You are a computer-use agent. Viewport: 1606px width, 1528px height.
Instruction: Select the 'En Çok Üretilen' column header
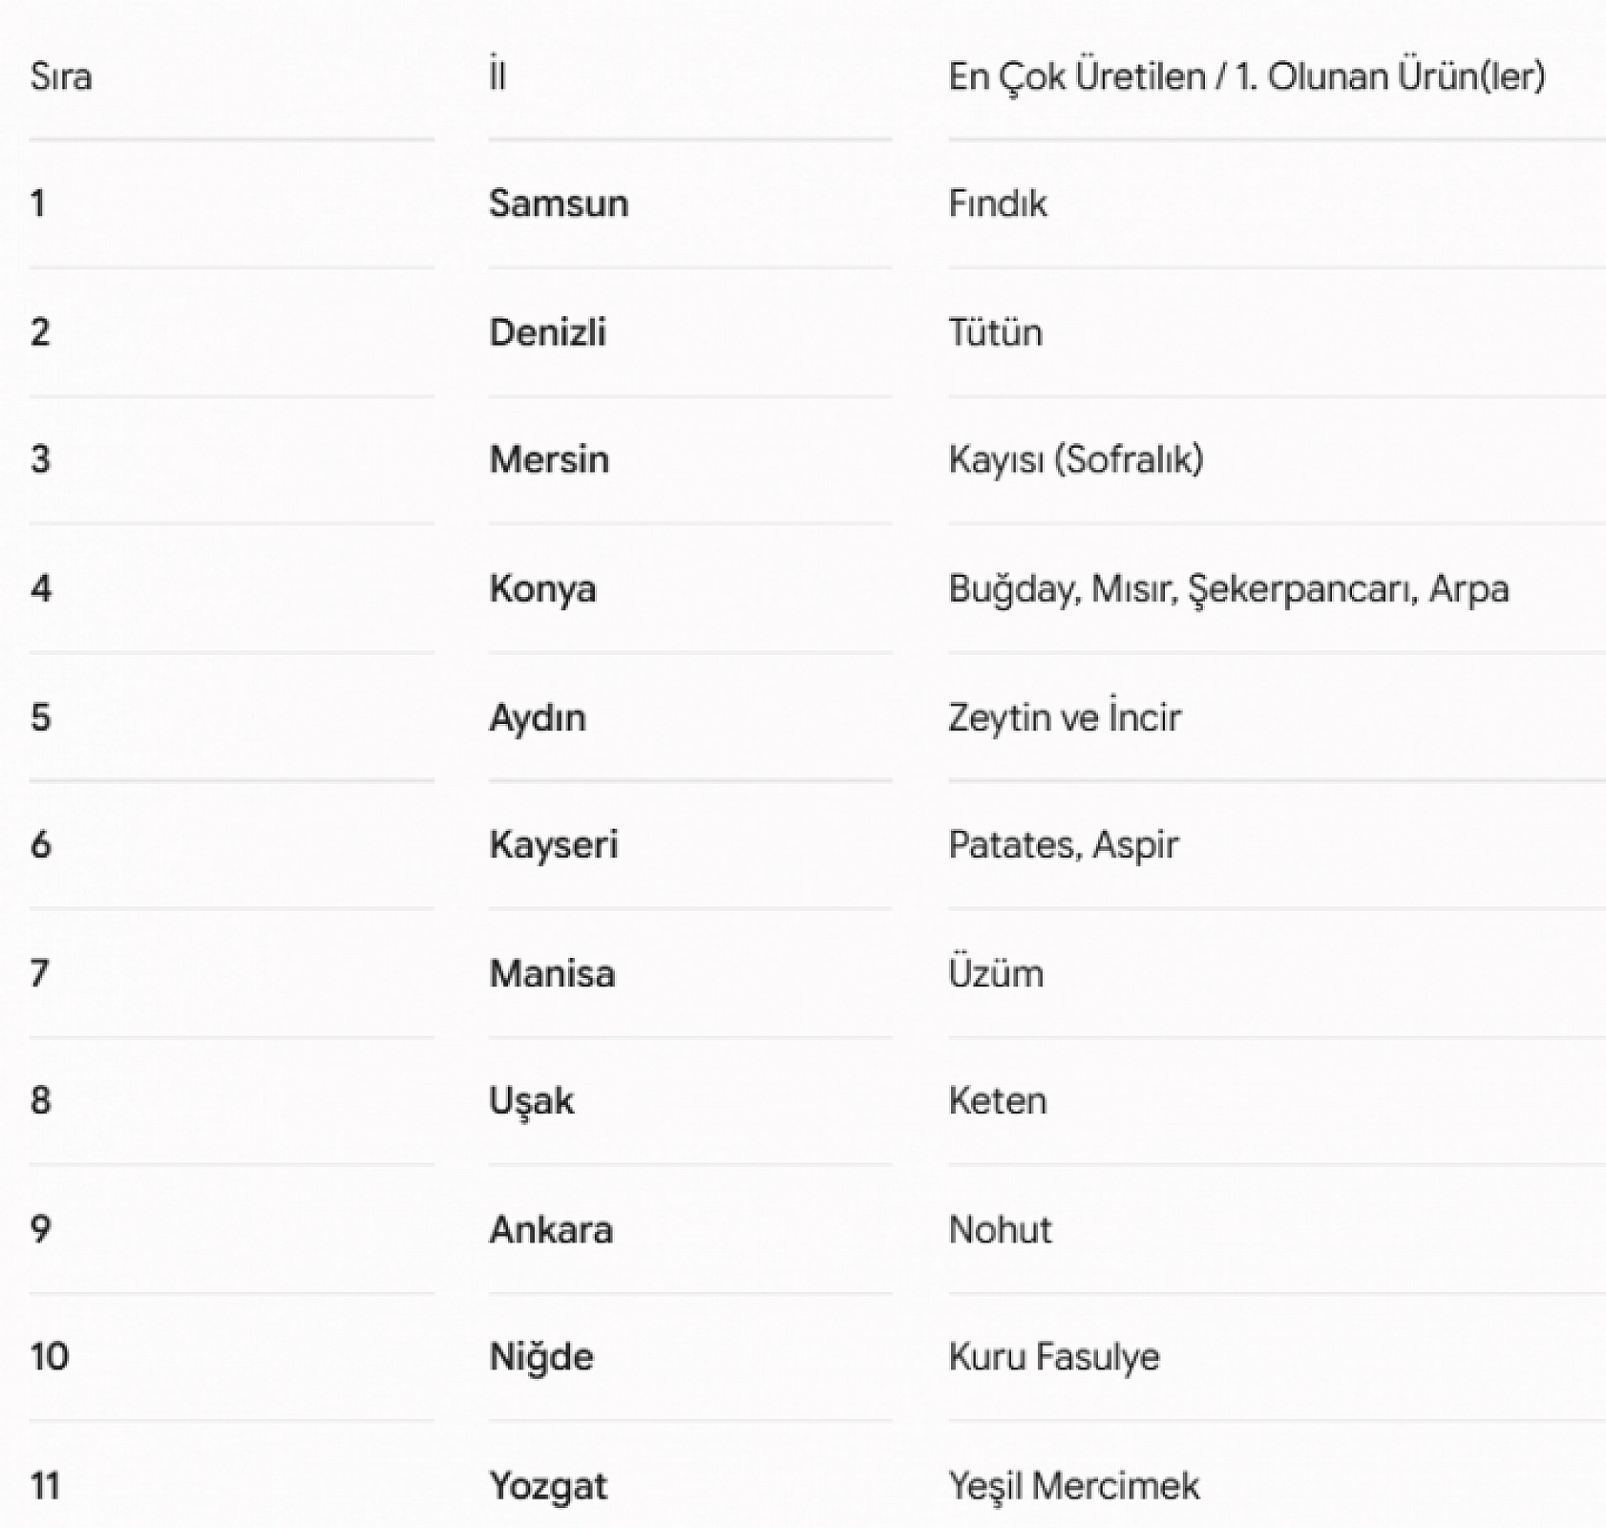[x=1246, y=77]
